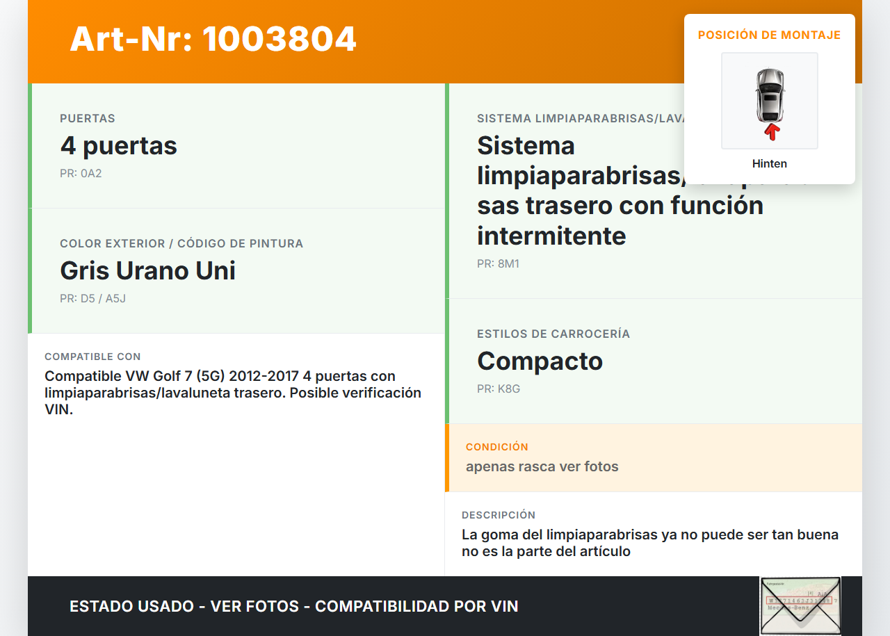Click the red arrow on car diagram

click(771, 132)
